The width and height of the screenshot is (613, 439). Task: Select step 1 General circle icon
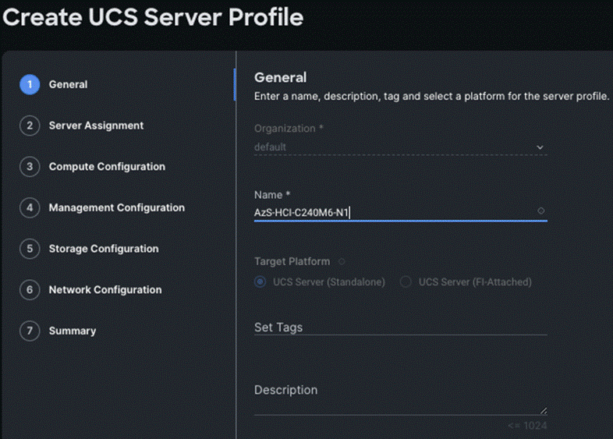click(x=30, y=84)
